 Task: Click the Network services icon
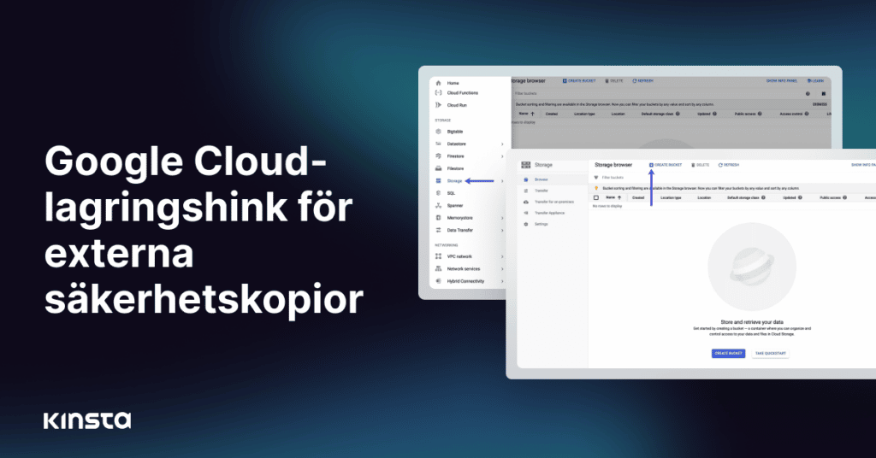point(438,269)
